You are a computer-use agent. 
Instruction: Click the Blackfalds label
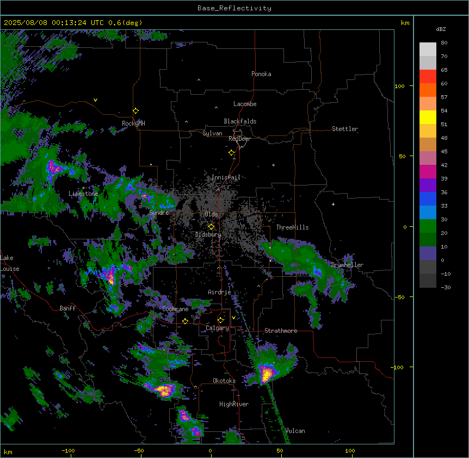click(240, 121)
